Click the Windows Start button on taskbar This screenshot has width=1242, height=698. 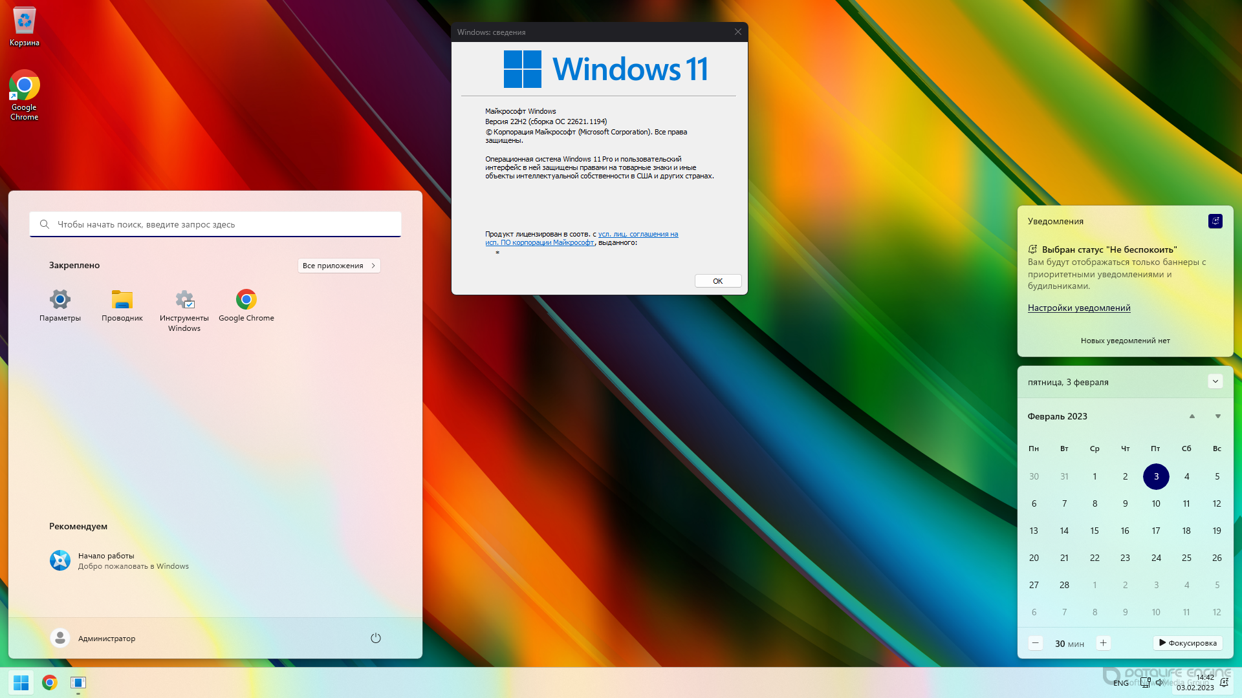21,682
